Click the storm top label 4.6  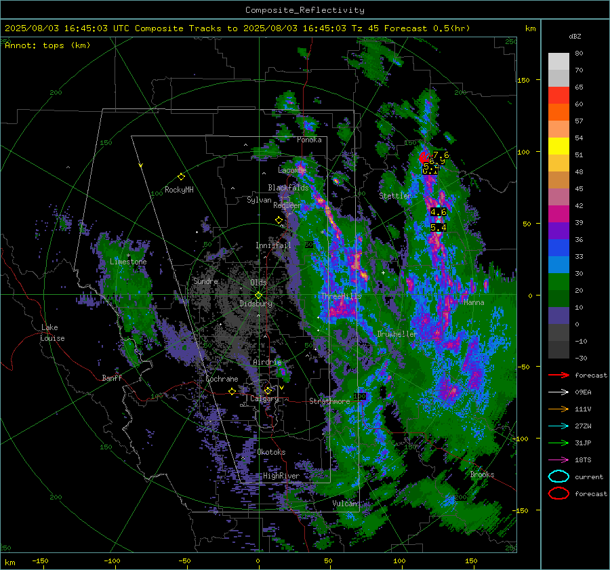click(439, 212)
